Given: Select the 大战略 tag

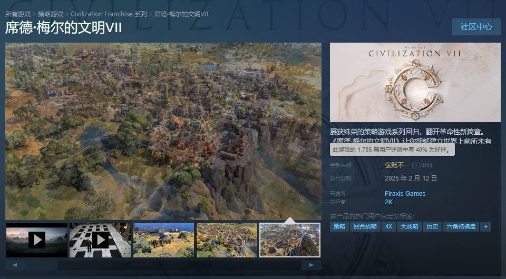Looking at the screenshot, I should coord(409,226).
